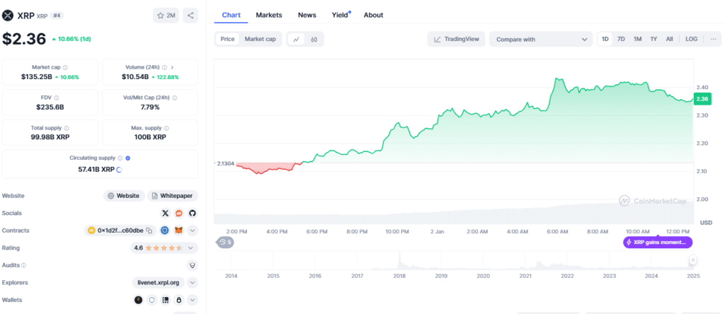Screen dimensions: 725x314
Task: Switch chart to Price view
Action: [x=227, y=40]
